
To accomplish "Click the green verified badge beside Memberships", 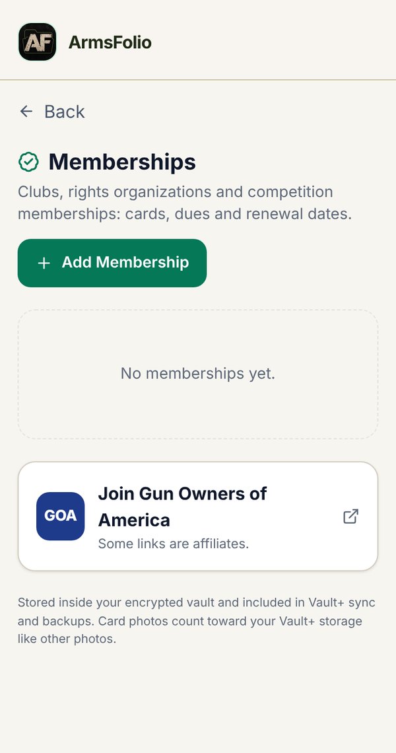I will click(x=29, y=162).
